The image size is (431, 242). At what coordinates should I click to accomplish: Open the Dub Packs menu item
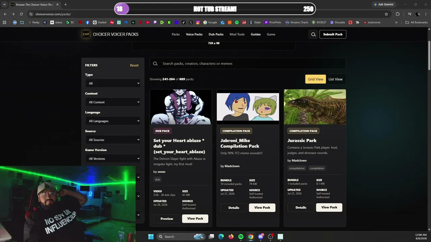[x=216, y=34]
